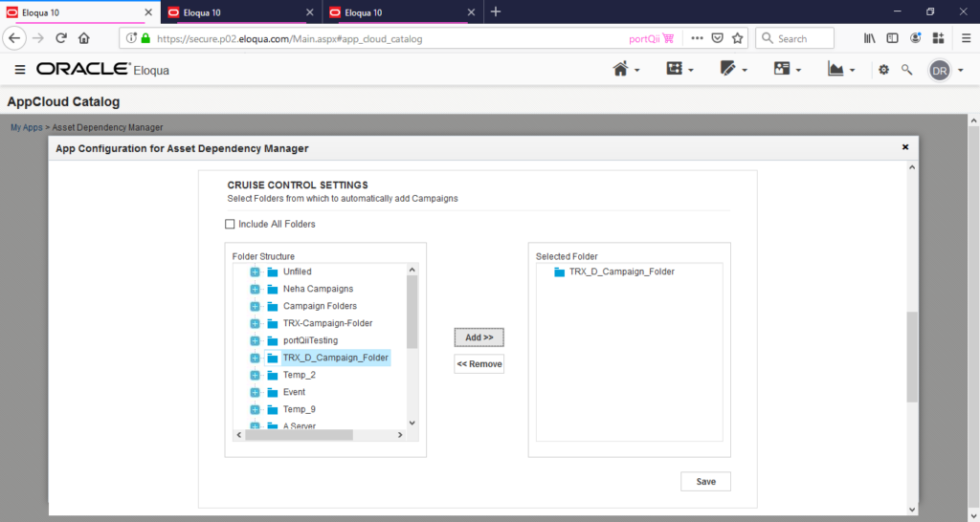Click the Eloqua search magnifier icon
Image resolution: width=980 pixels, height=522 pixels.
click(x=906, y=70)
